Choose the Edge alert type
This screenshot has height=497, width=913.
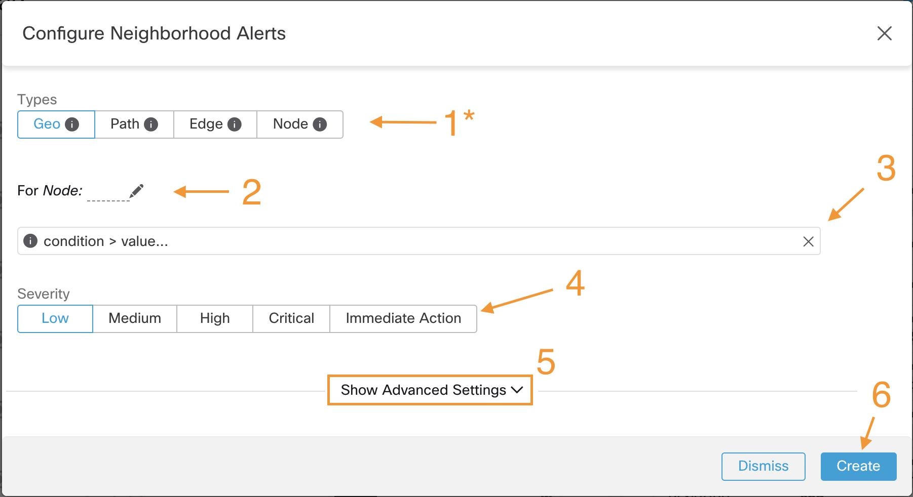(x=206, y=125)
